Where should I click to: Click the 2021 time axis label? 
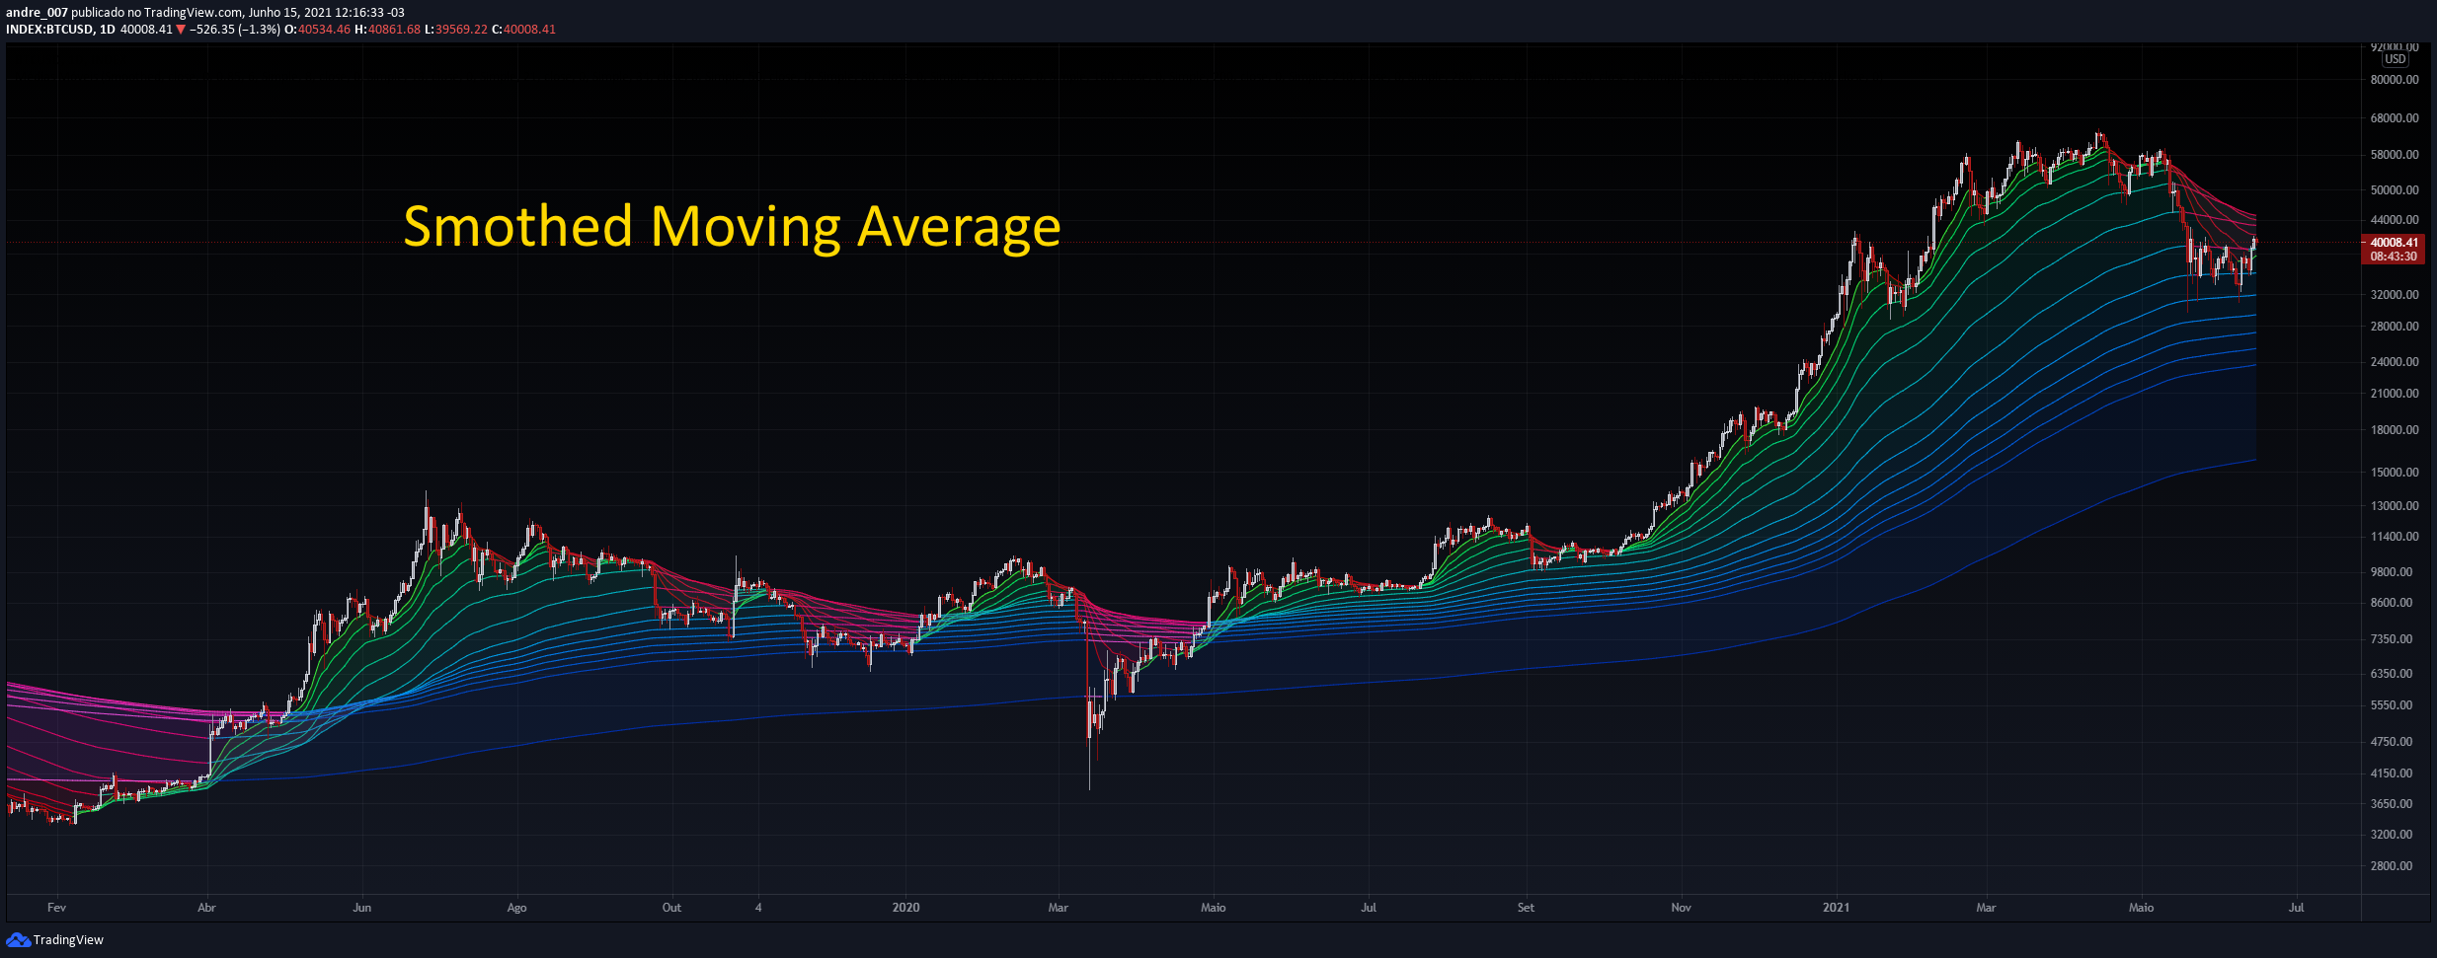tap(1837, 908)
